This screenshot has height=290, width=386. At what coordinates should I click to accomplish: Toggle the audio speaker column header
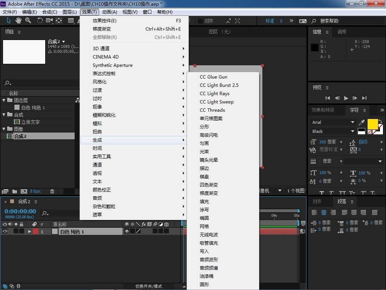pyautogui.click(x=10, y=224)
